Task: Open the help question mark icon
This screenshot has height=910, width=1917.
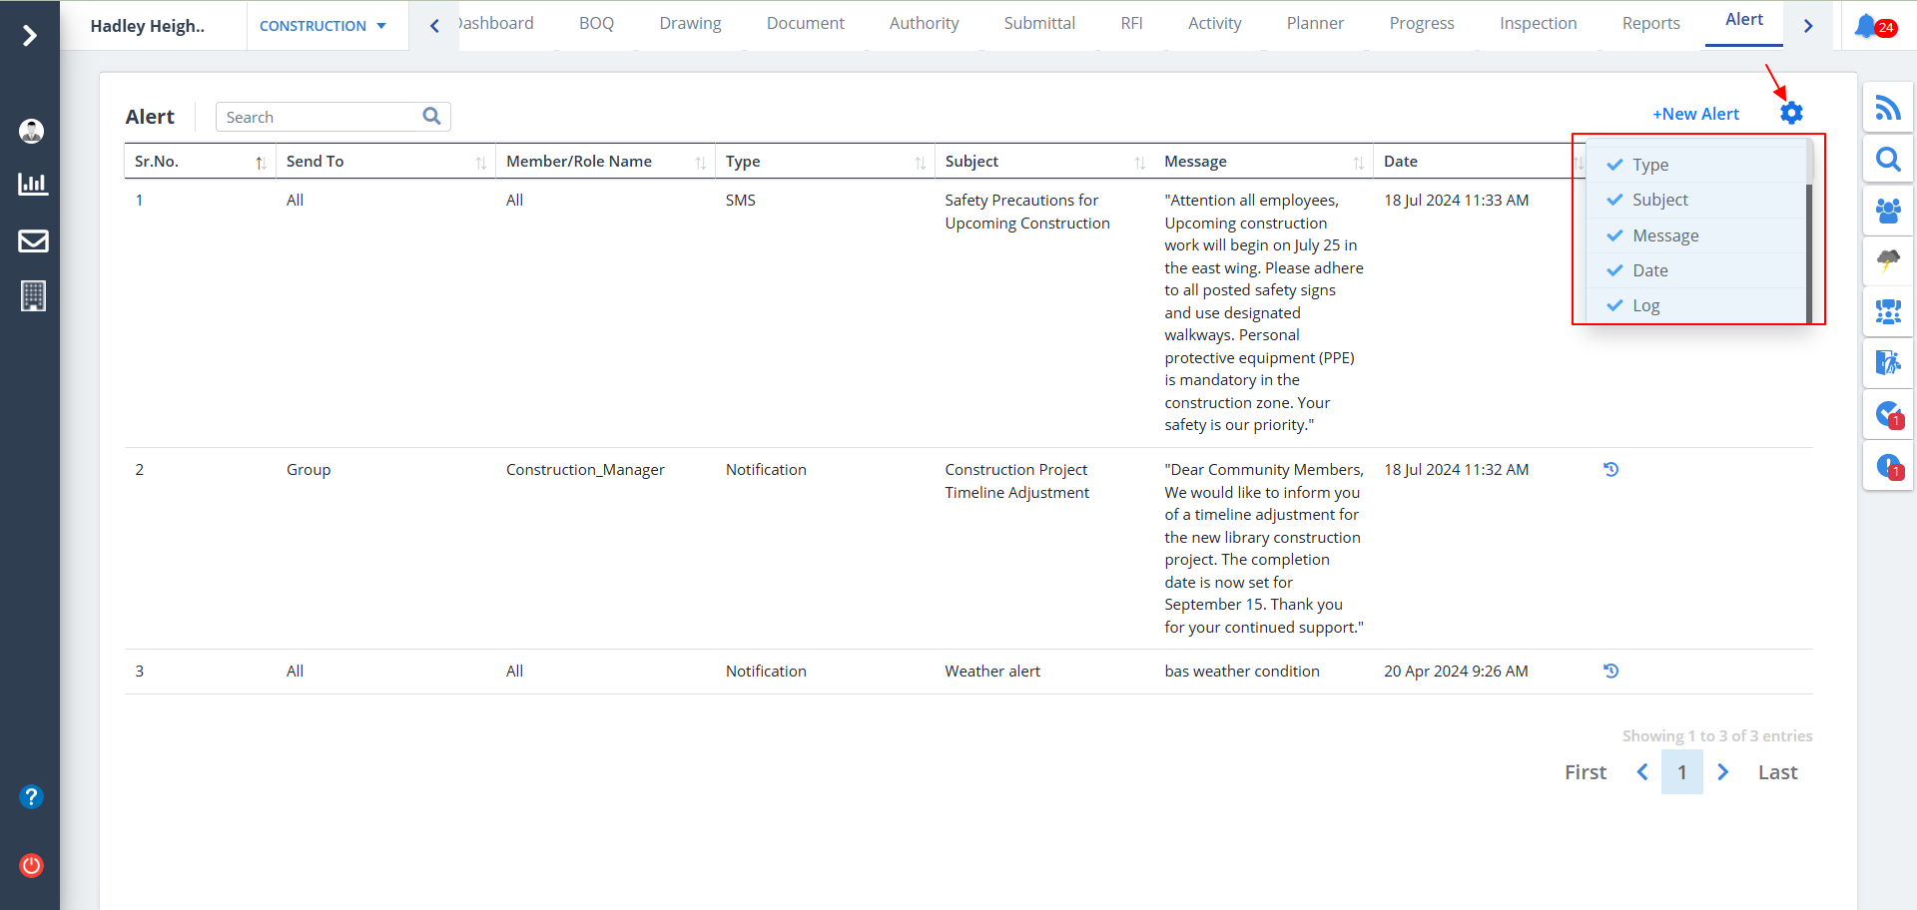Action: (x=32, y=796)
